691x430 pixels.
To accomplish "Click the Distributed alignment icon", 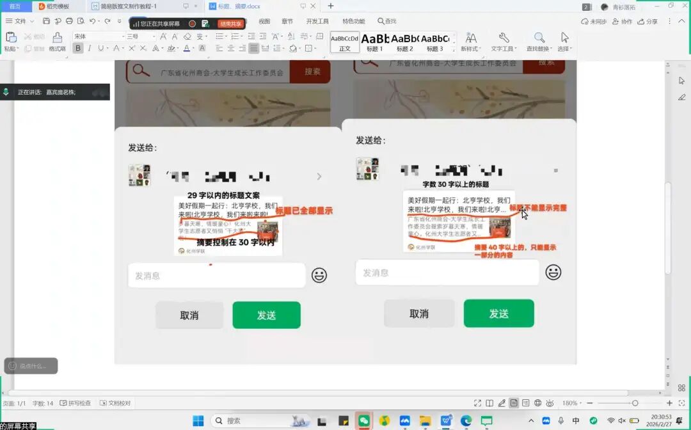I will (x=266, y=49).
